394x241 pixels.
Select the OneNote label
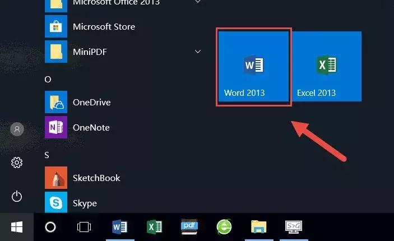click(91, 127)
